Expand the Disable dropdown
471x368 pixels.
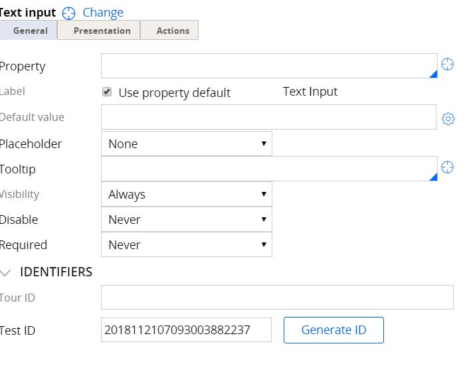(187, 219)
